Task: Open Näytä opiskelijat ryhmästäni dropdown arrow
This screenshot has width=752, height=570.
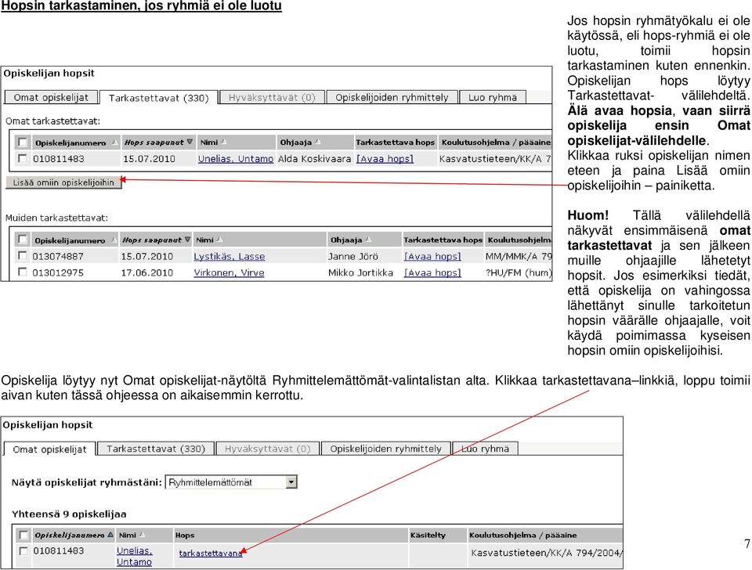Action: point(291,482)
